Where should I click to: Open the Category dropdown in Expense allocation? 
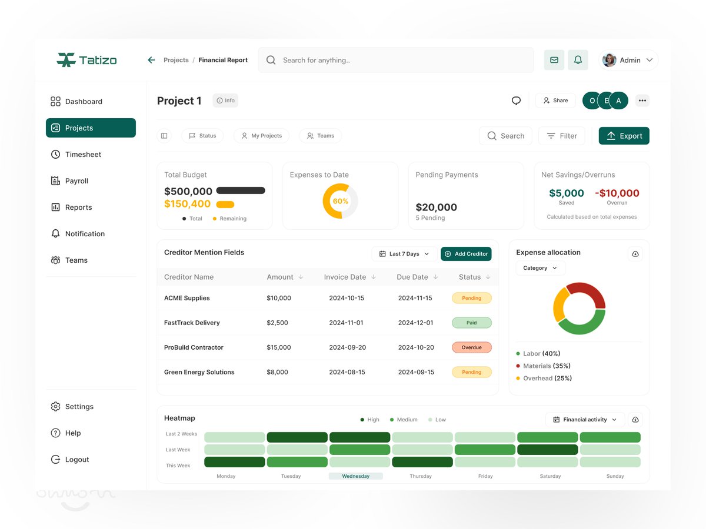point(540,267)
